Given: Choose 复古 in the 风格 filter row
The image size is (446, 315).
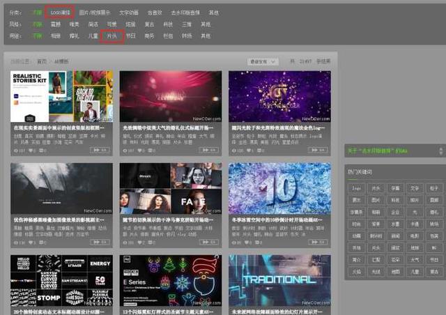Looking at the screenshot, I should click(149, 24).
